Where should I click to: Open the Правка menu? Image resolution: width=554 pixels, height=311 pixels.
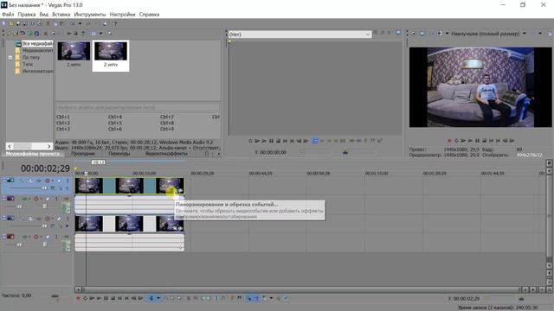[x=27, y=15]
